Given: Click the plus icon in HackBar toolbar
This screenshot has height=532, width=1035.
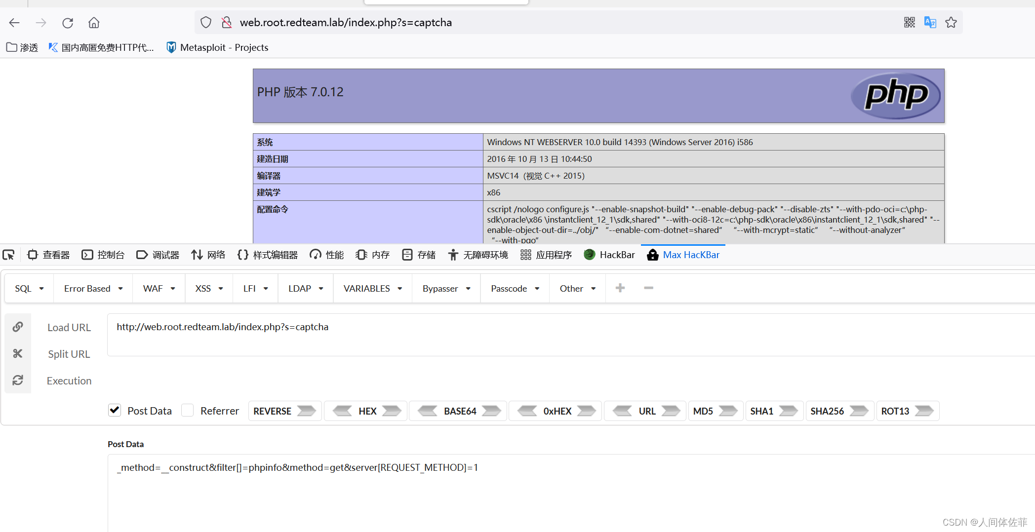Looking at the screenshot, I should (620, 288).
